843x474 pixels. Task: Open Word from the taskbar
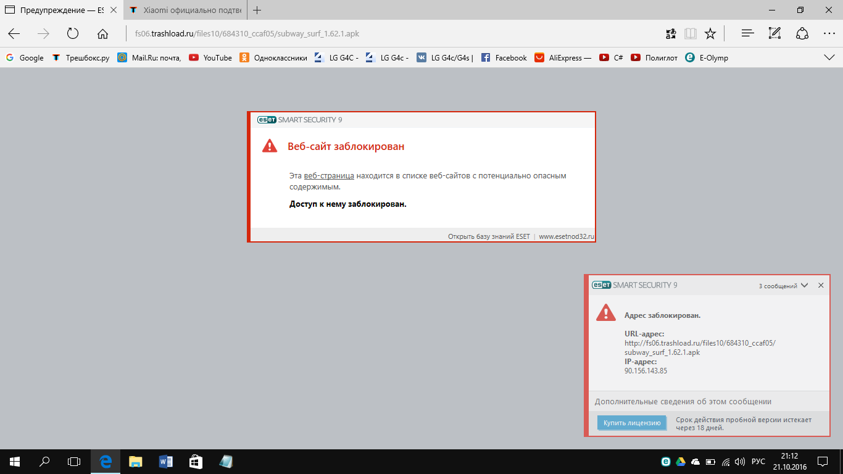click(165, 461)
